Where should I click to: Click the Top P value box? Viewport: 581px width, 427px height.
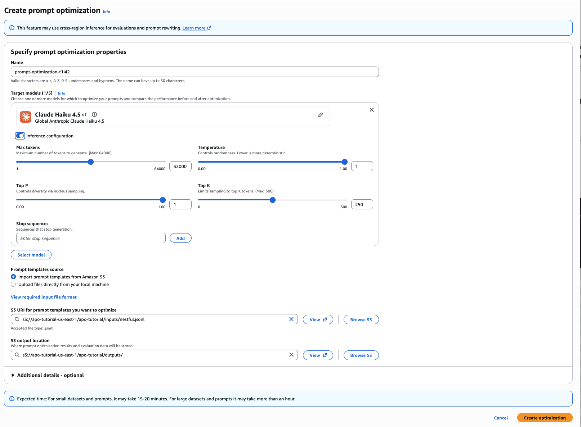(180, 204)
